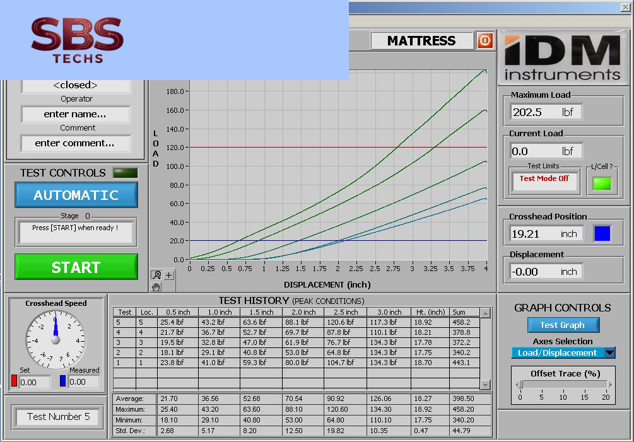Click the closed file status field

(x=76, y=85)
